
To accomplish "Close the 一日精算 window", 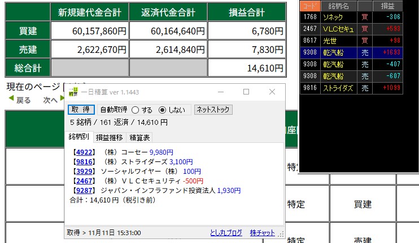I will (x=272, y=92).
